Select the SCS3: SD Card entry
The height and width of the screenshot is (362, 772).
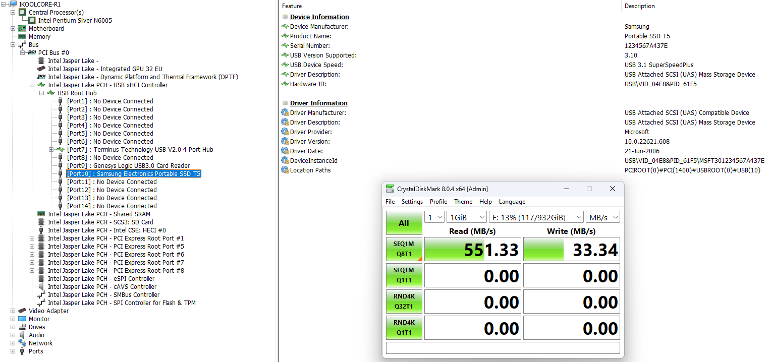[100, 222]
